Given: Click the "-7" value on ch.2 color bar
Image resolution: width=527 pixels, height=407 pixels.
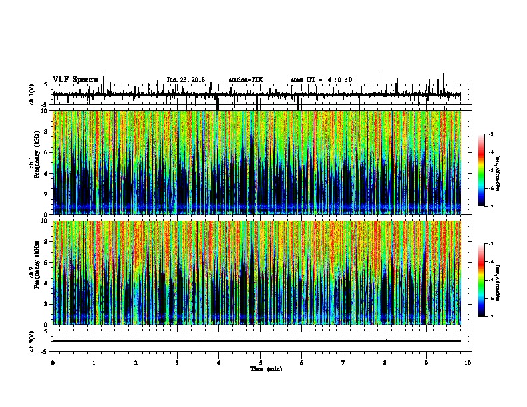Looking at the screenshot, I should tap(490, 316).
